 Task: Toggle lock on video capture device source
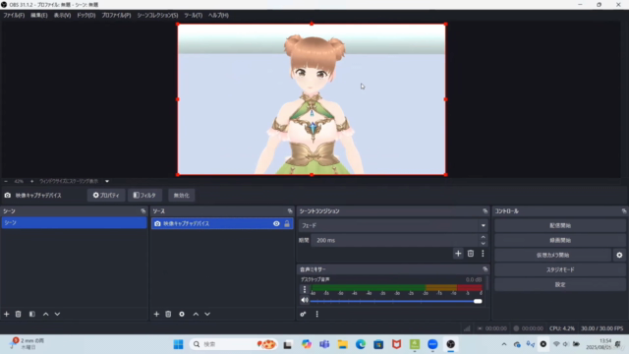(287, 223)
